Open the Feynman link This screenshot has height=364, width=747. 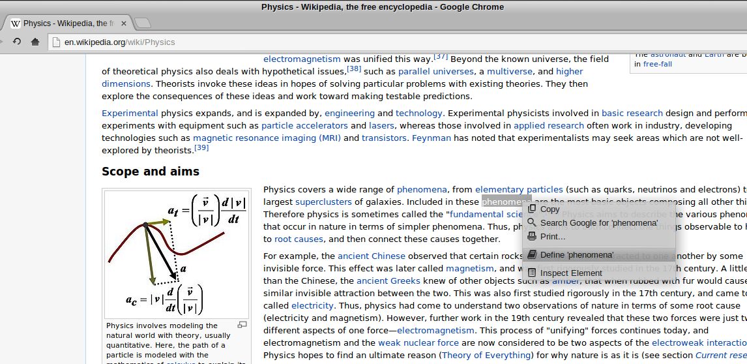[431, 138]
